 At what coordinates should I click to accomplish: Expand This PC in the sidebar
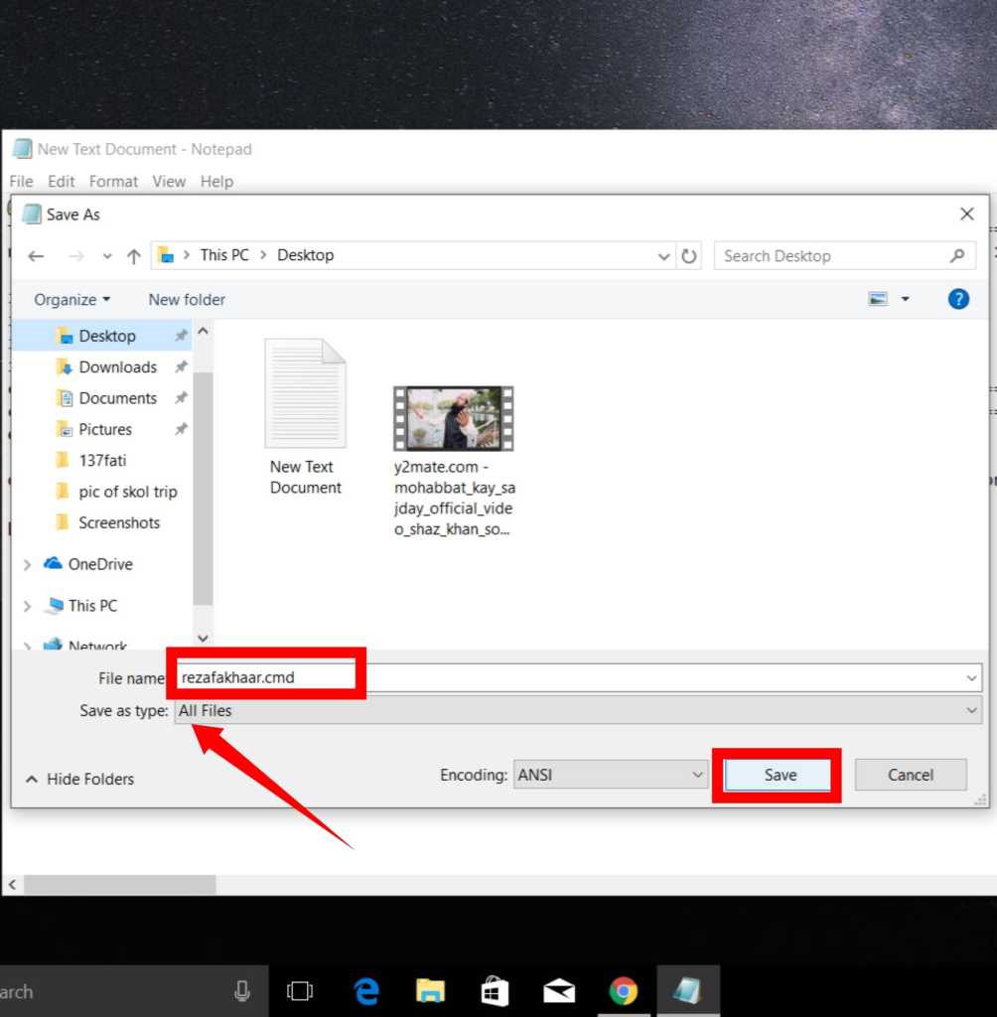[27, 605]
